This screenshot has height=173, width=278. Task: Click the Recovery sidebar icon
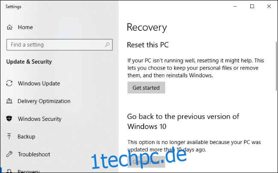[9, 171]
